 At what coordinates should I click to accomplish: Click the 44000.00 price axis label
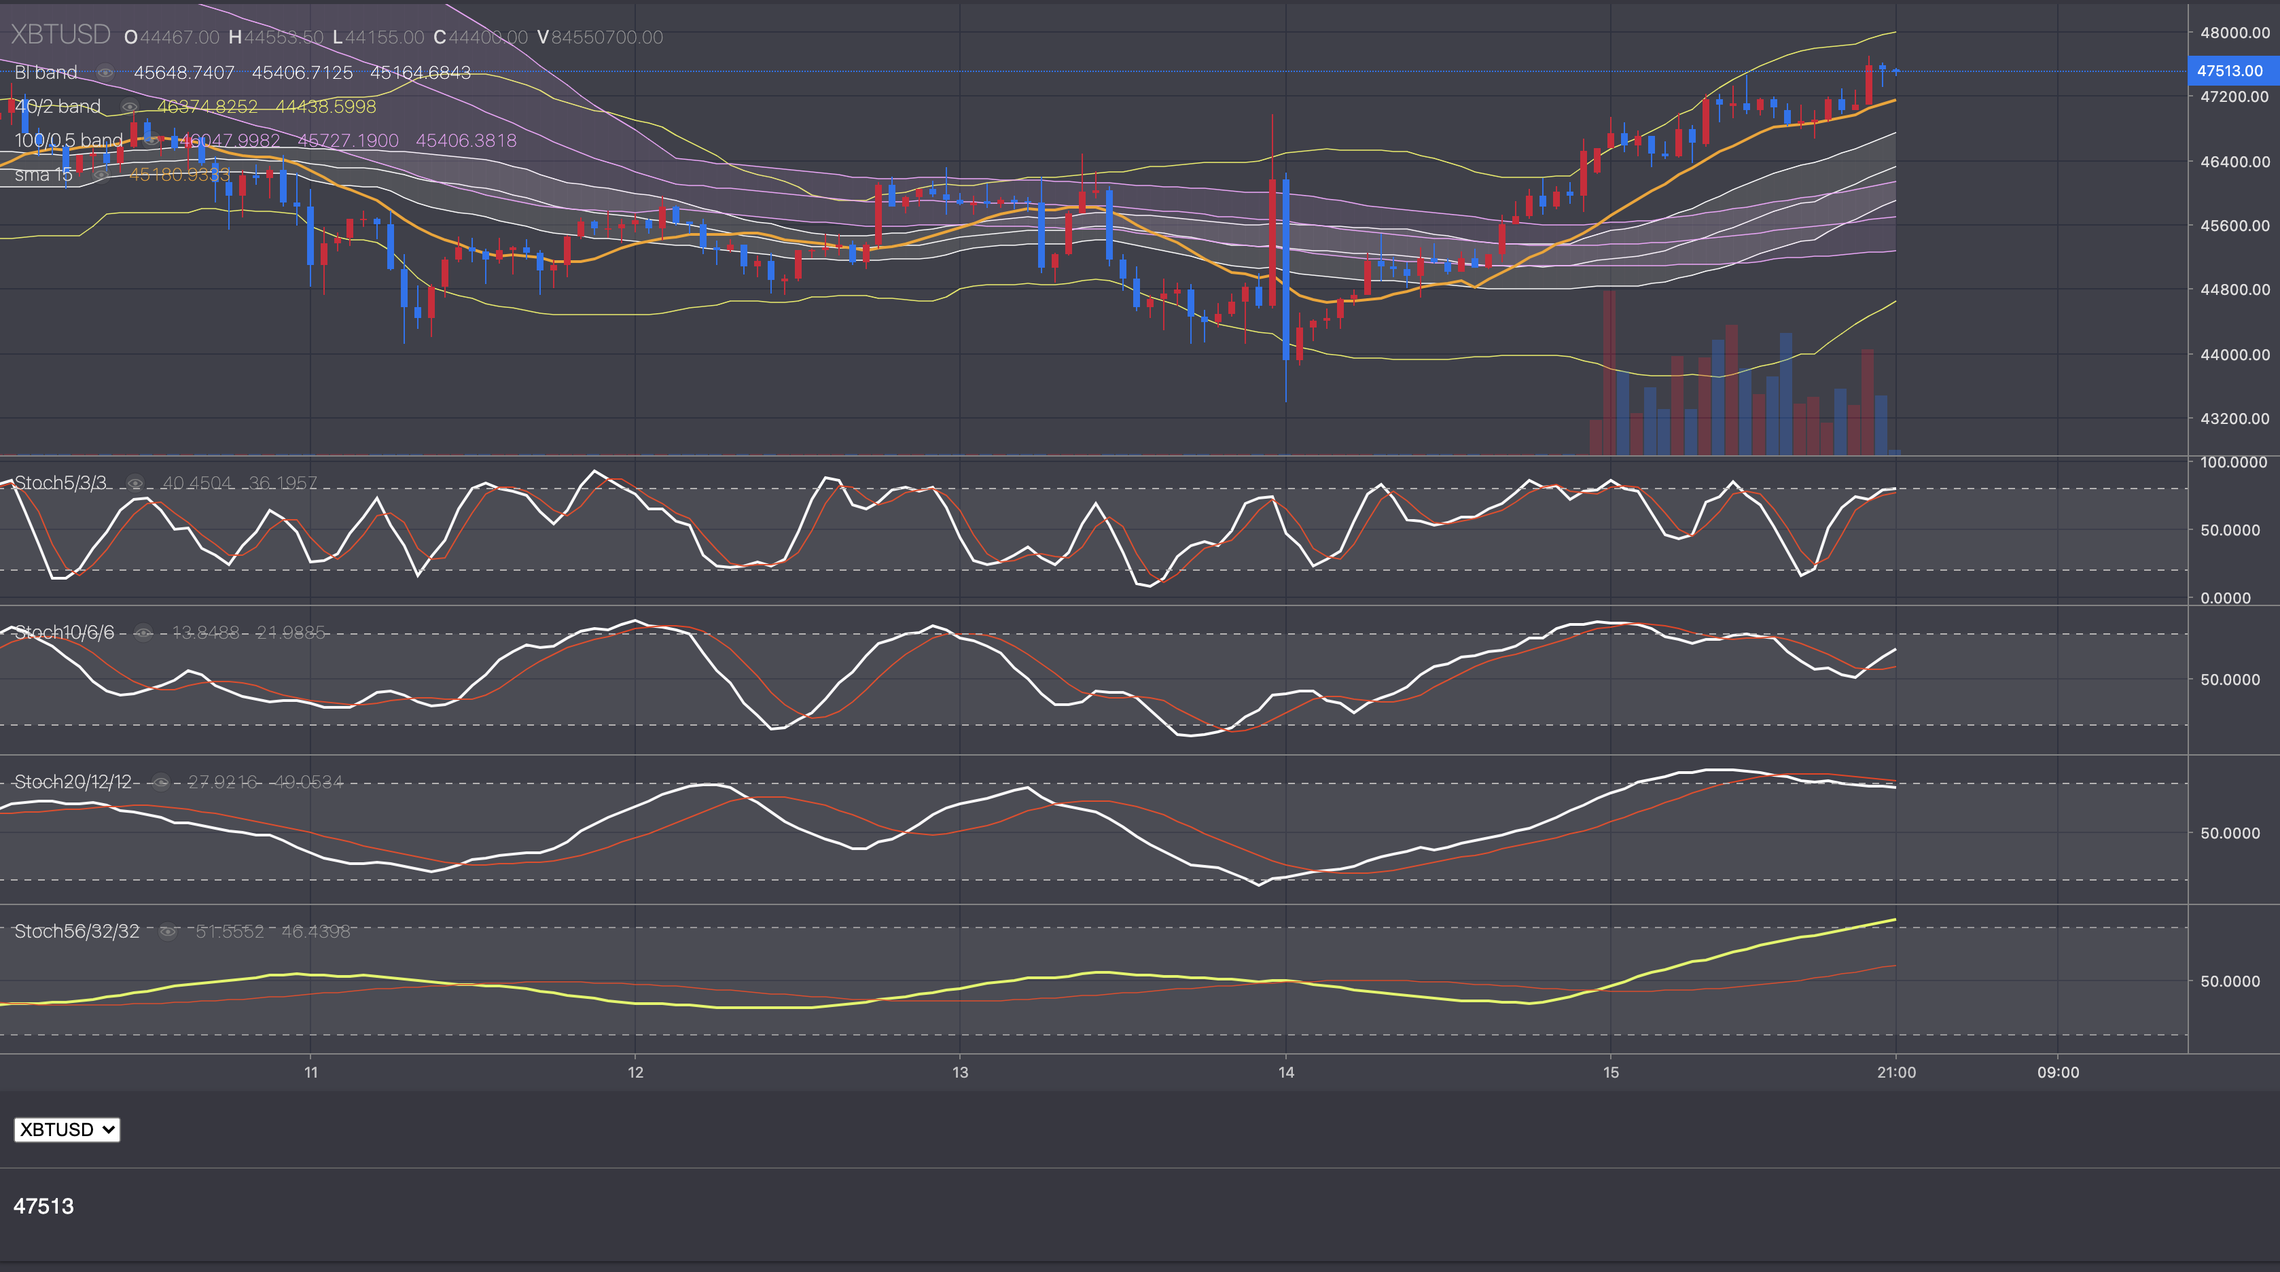[2235, 355]
